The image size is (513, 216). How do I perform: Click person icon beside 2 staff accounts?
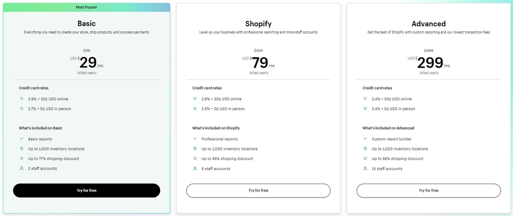22,168
